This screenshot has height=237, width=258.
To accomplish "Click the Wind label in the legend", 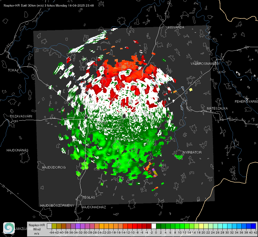I will point(37,229).
